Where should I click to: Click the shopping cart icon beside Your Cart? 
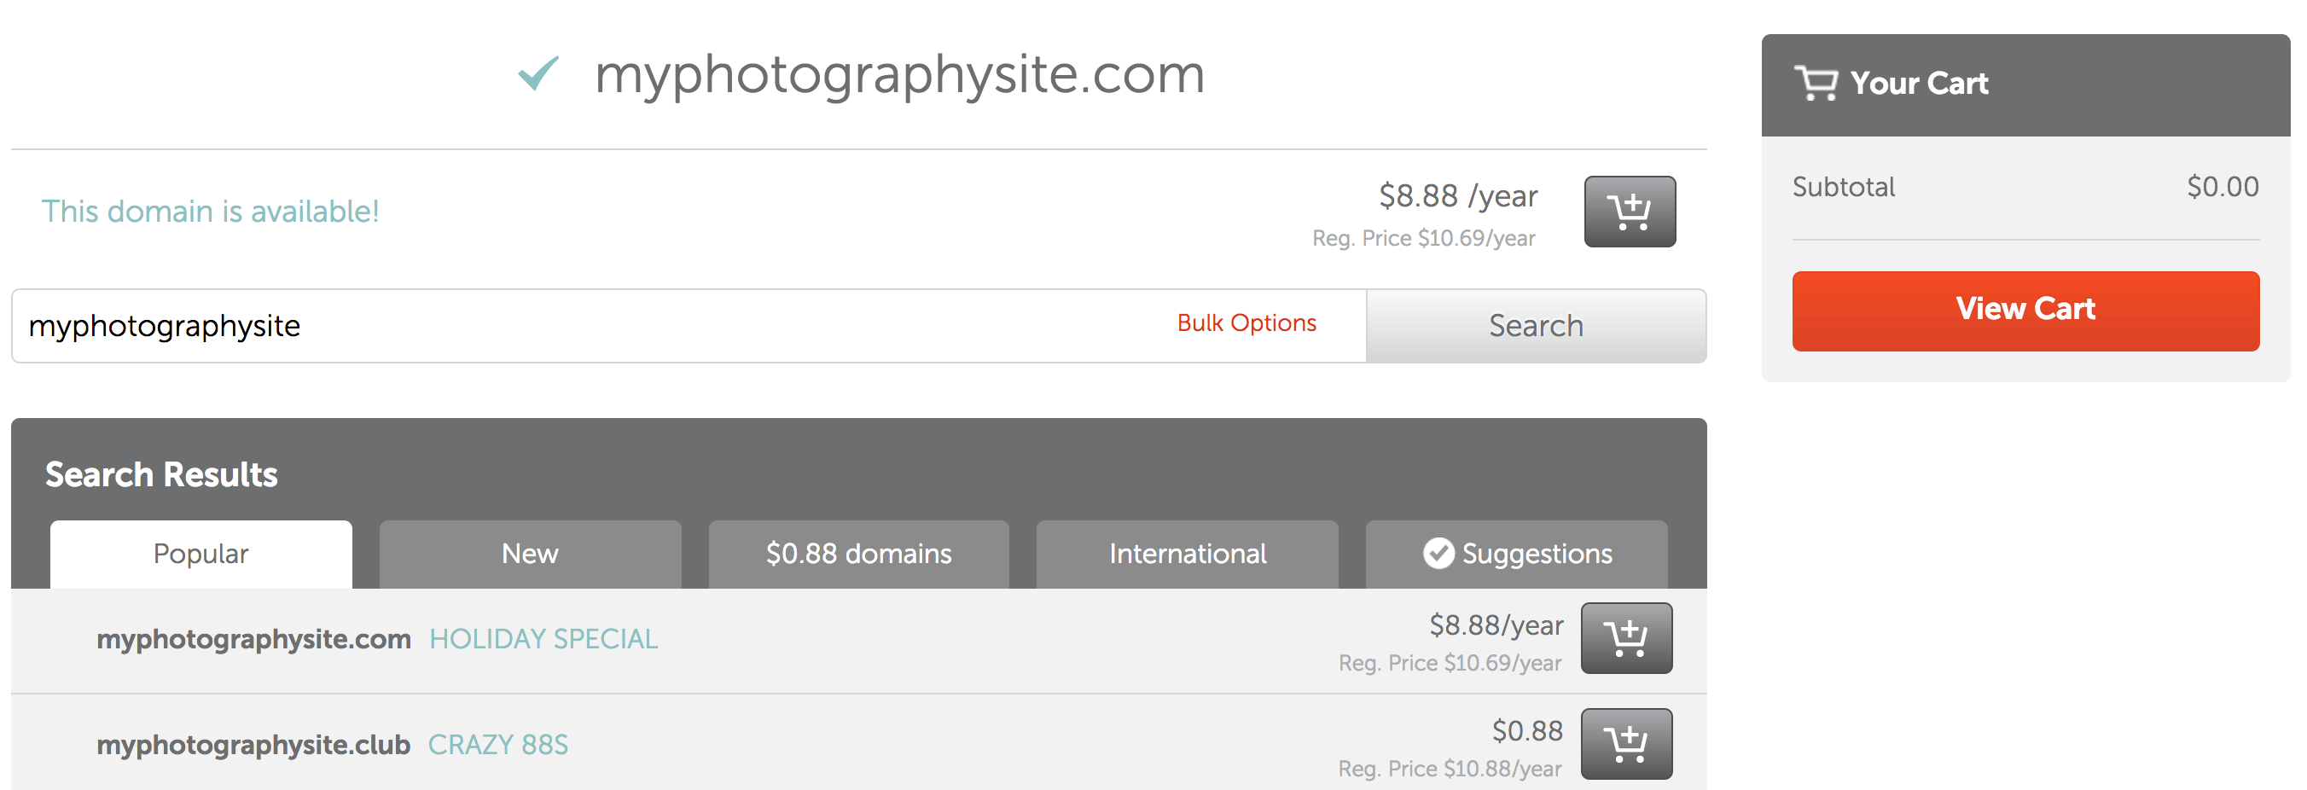[x=1816, y=84]
